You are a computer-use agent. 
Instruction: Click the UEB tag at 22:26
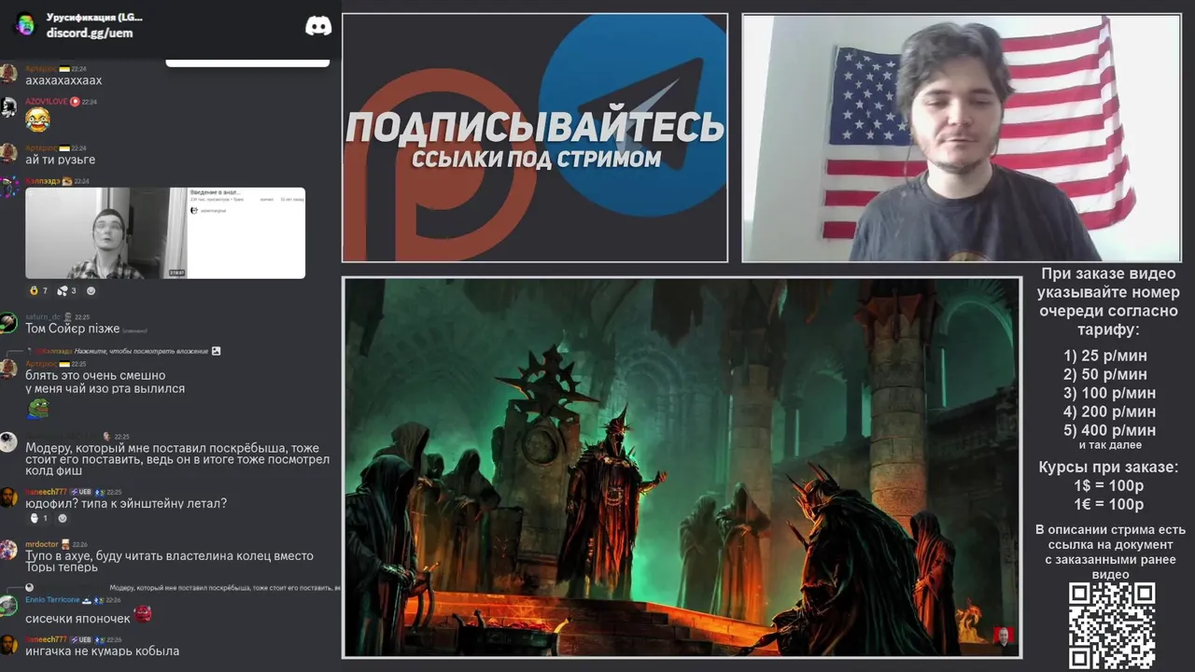(x=81, y=639)
